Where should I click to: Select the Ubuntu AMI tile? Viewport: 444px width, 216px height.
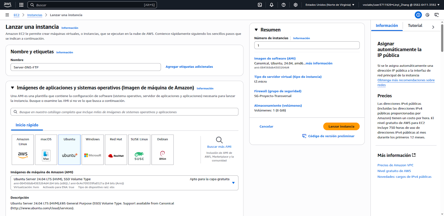[x=69, y=150]
